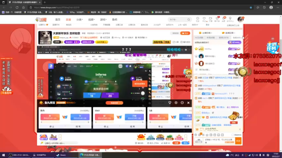The image size is (282, 158).
Task: Open the creator center lightbulb icon
Action: click(x=230, y=19)
